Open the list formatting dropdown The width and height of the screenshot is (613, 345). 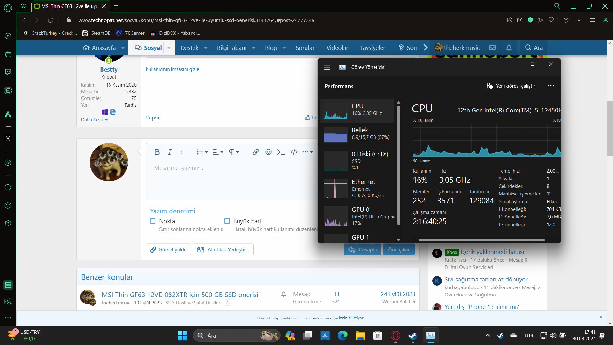[202, 152]
